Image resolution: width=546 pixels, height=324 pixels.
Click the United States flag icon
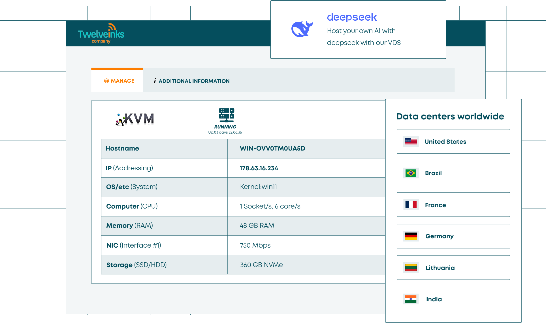411,141
